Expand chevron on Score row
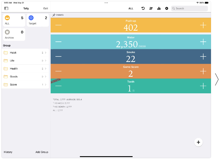The image size is (220, 164). (46, 85)
